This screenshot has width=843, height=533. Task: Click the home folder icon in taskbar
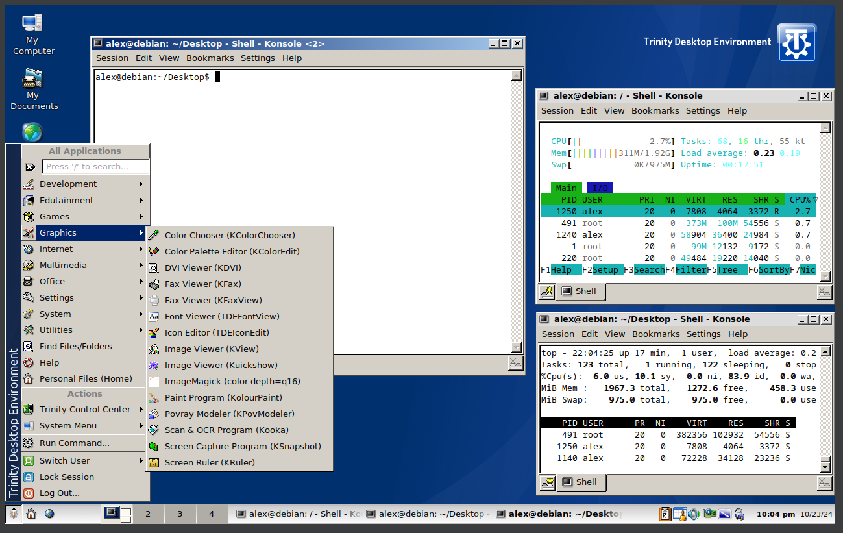point(31,514)
